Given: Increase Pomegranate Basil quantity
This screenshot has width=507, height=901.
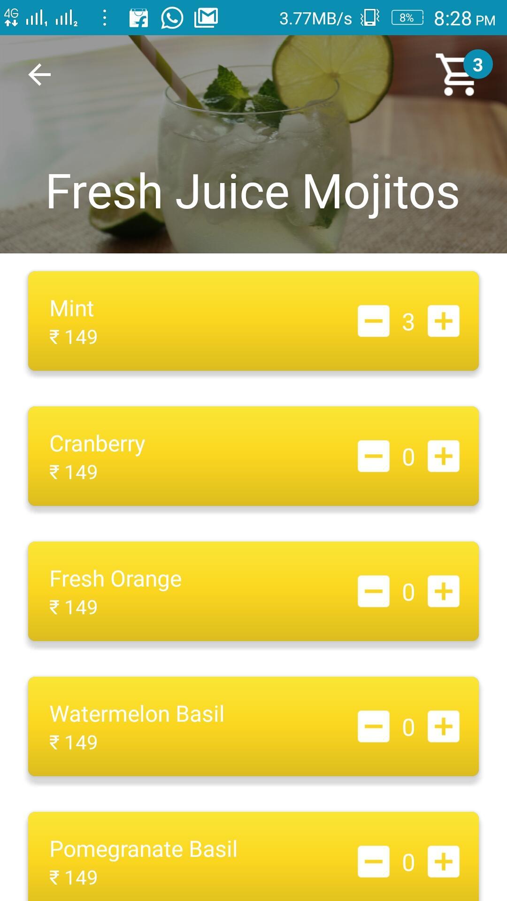Looking at the screenshot, I should 443,862.
